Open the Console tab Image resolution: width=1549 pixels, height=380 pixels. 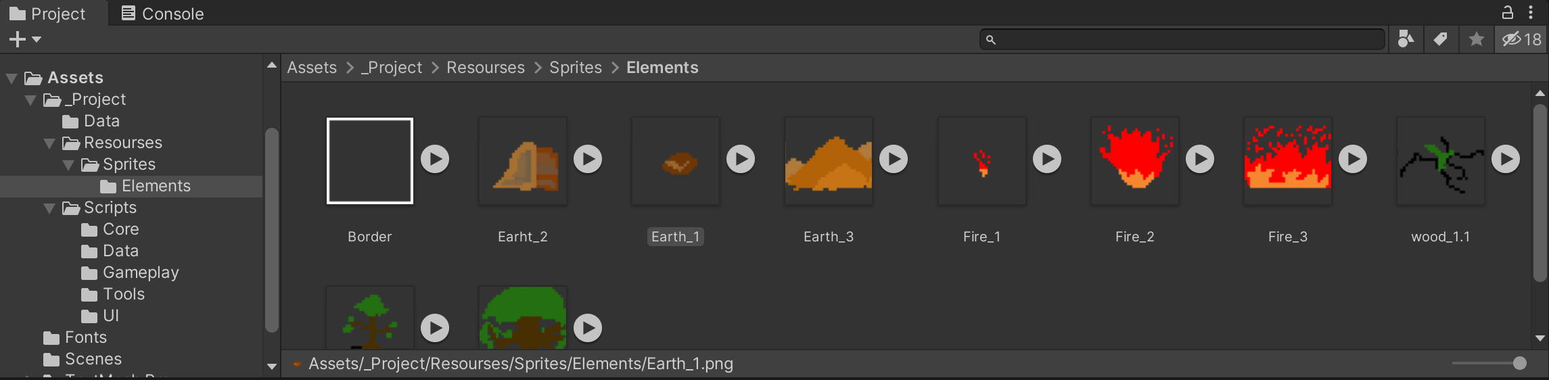point(162,14)
